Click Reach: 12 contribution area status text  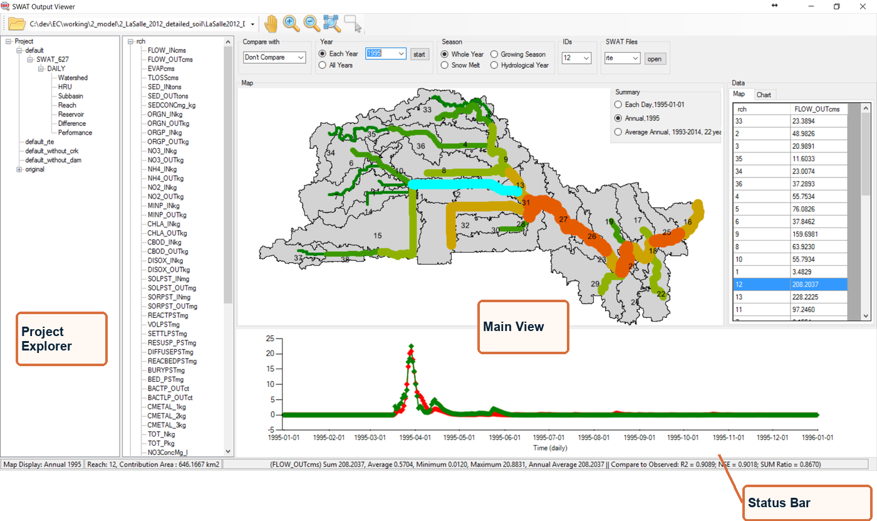coord(153,465)
